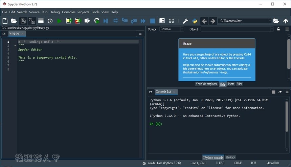Open the PYTHONPATH manager Python icon
The image size is (291, 167).
pos(195,21)
